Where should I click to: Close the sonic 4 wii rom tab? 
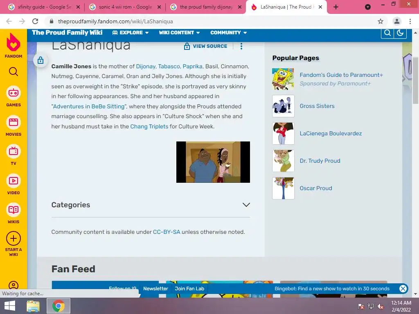[159, 7]
